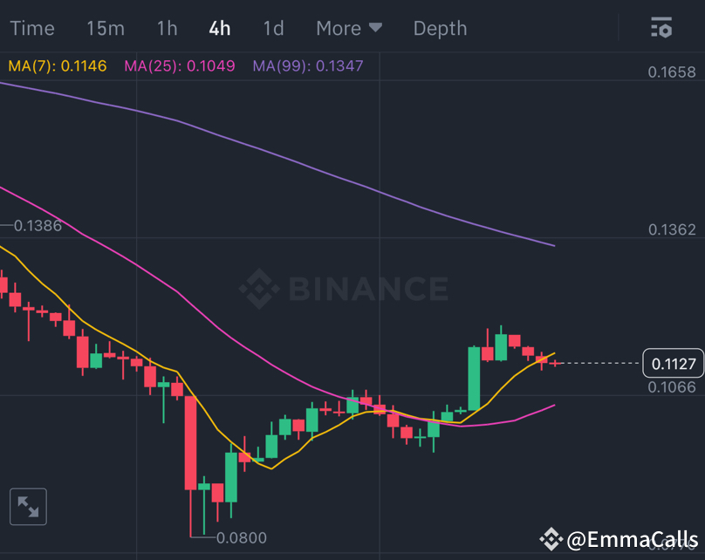Image resolution: width=705 pixels, height=560 pixels.
Task: Click the Binance logo beside @EmmaCalls
Action: [x=551, y=539]
